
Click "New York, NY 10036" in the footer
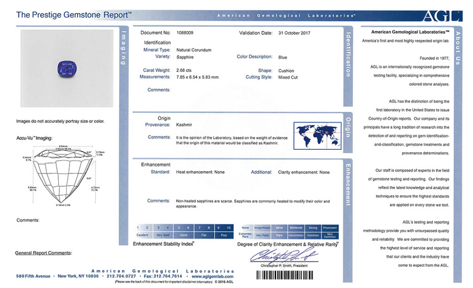point(78,276)
